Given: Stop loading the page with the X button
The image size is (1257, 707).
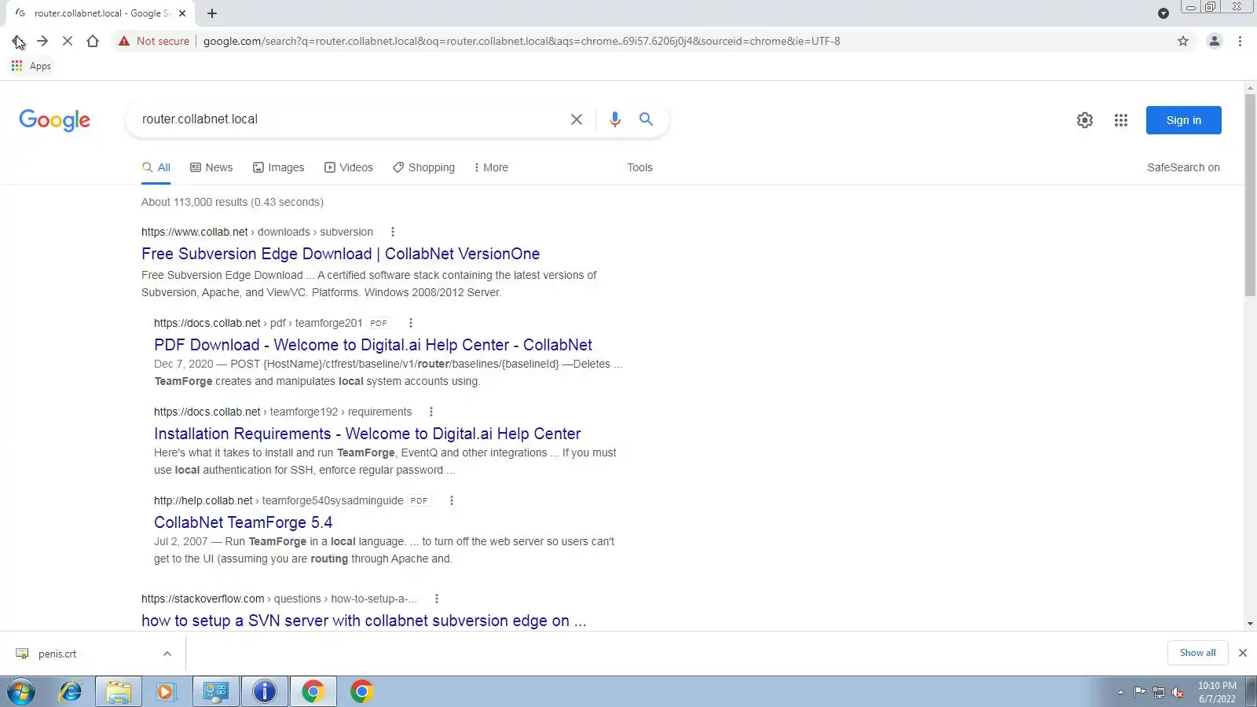Looking at the screenshot, I should pyautogui.click(x=68, y=41).
